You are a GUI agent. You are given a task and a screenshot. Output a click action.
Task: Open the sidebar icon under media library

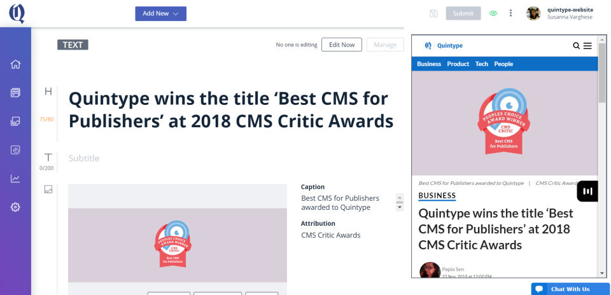coord(15,150)
